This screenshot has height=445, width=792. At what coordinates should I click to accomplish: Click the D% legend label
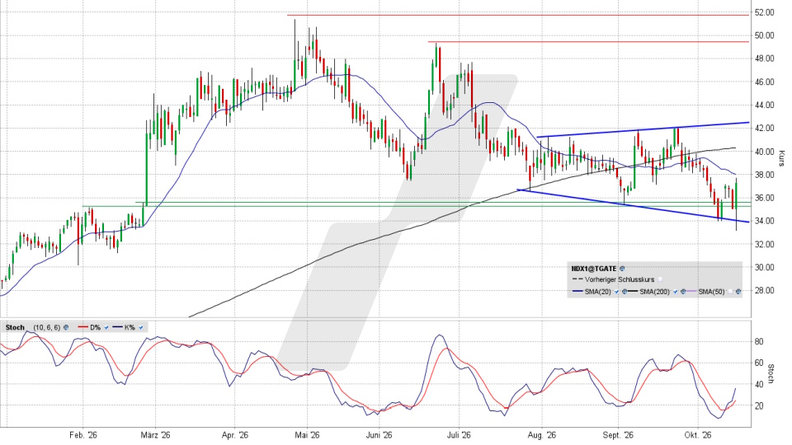(x=96, y=327)
